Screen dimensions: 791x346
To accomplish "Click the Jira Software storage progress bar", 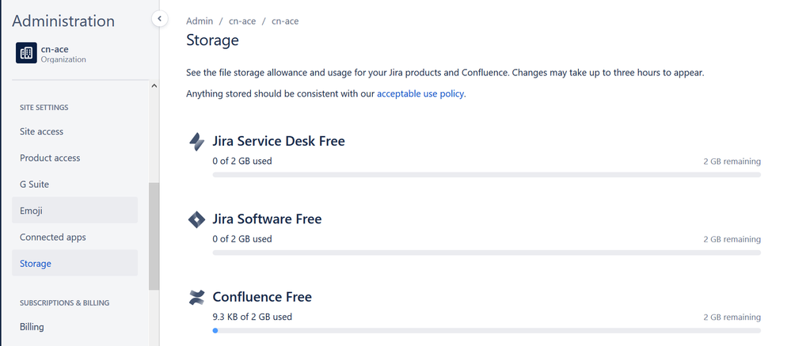I will click(486, 253).
